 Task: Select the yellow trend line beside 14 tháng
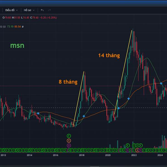pos(123,72)
